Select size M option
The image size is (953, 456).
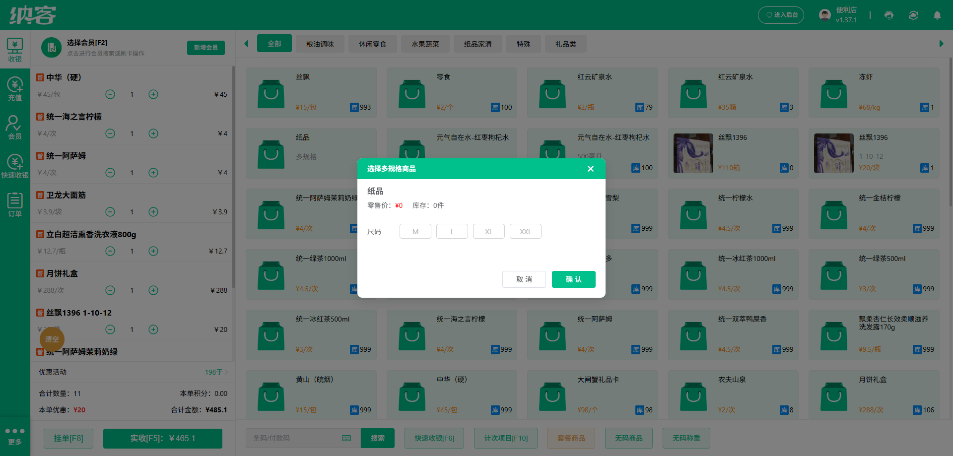[415, 232]
